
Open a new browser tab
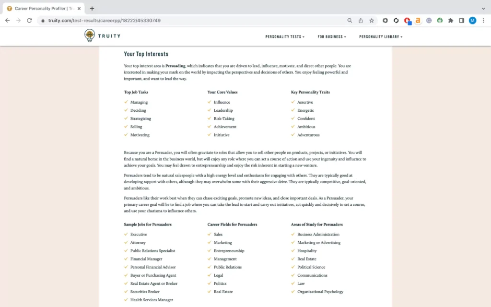point(92,9)
